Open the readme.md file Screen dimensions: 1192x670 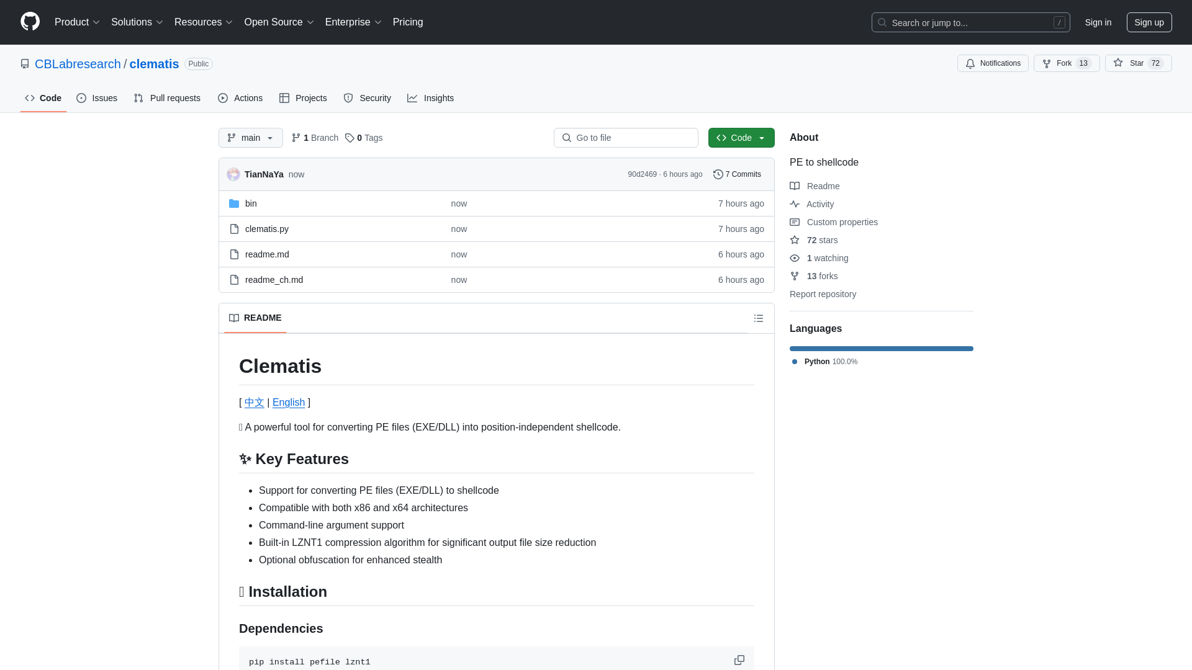point(267,254)
